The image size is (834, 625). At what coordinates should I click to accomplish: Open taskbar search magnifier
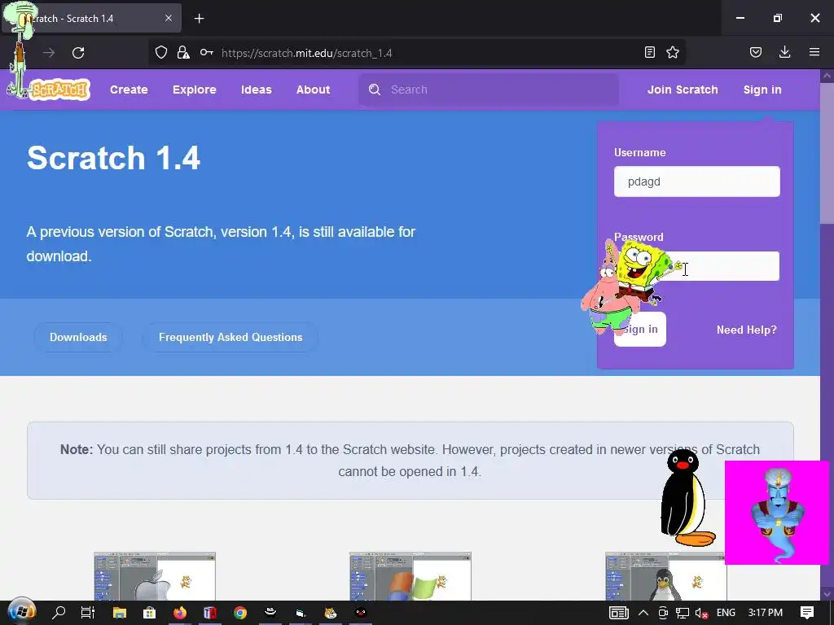tap(59, 612)
